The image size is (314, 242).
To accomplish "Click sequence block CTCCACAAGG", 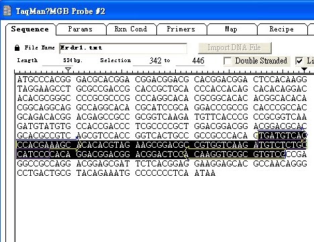I will pos(280,80).
